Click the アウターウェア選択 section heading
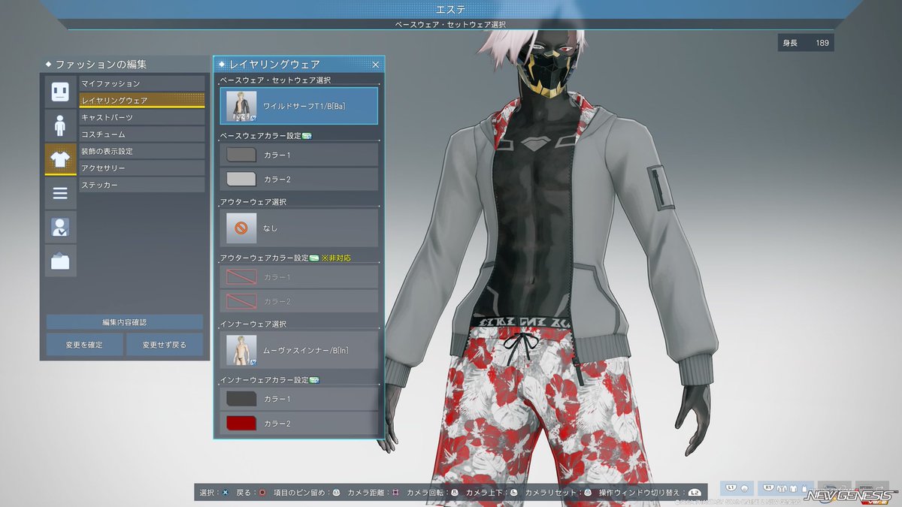The image size is (902, 507). (253, 202)
